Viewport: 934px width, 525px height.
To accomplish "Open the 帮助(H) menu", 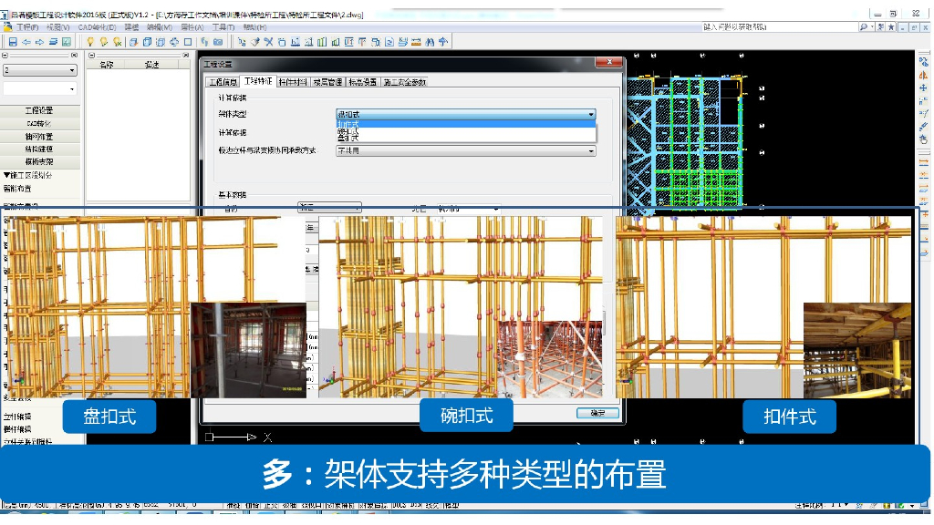I will [x=255, y=27].
